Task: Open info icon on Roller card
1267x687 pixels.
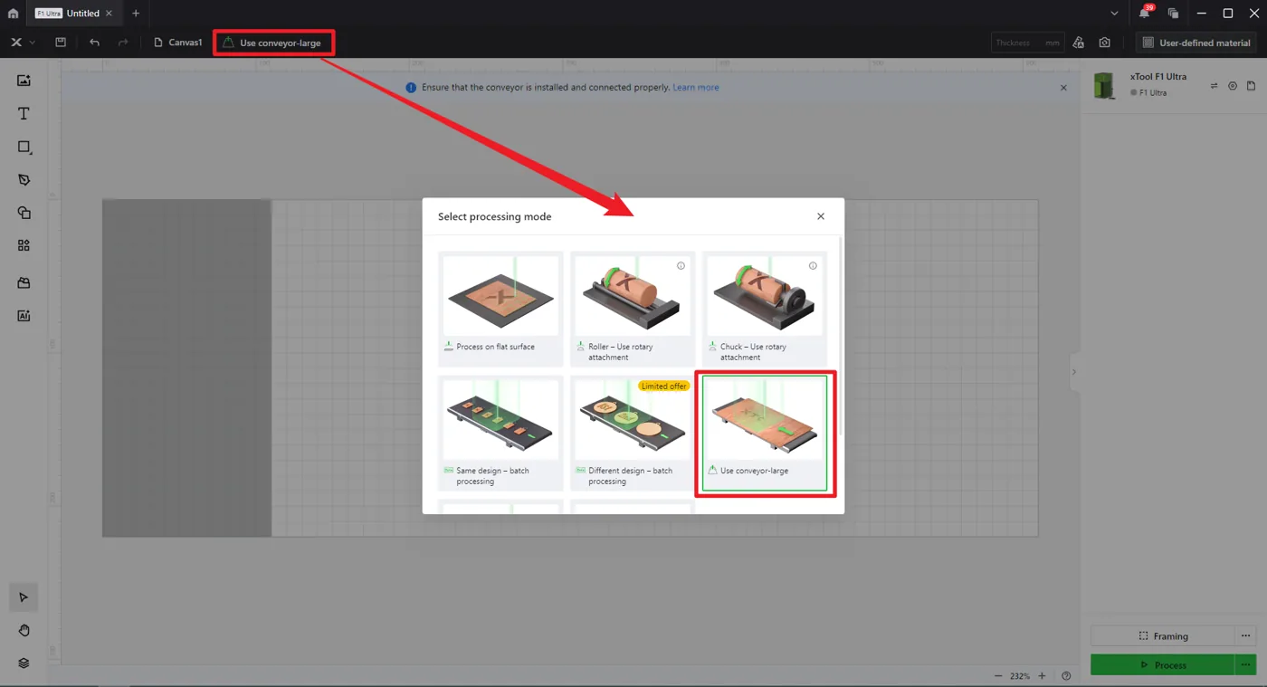Action: pyautogui.click(x=681, y=266)
